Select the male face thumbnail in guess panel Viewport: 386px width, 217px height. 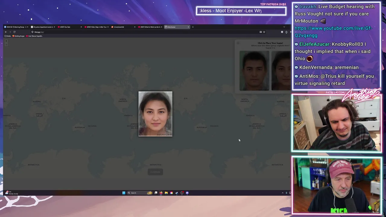click(254, 71)
